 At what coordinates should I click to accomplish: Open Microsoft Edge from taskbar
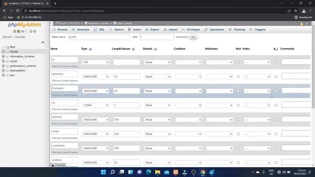coord(149,172)
